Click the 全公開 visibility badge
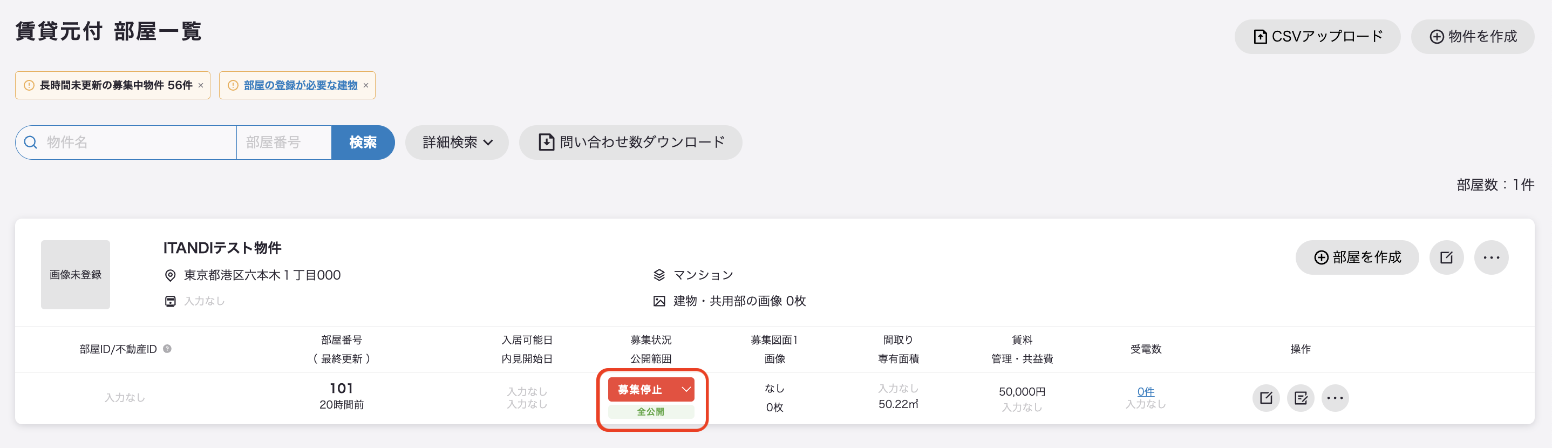Viewport: 1552px width, 448px height. (x=651, y=412)
